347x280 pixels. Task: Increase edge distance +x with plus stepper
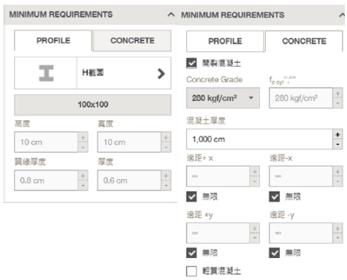(255, 172)
